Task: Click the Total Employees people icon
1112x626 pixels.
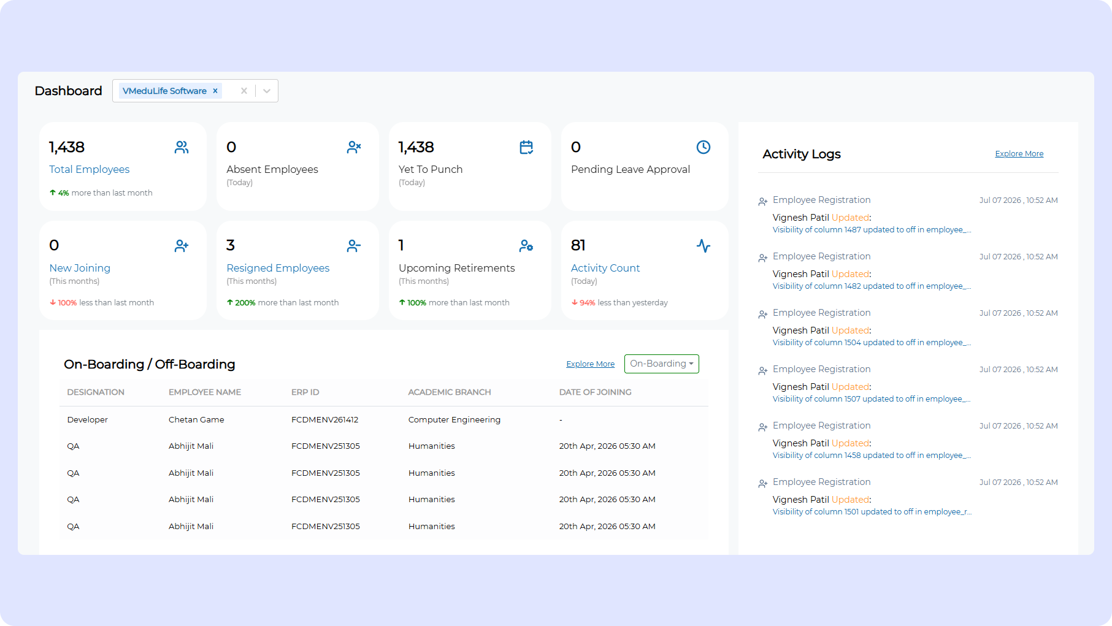Action: (182, 147)
